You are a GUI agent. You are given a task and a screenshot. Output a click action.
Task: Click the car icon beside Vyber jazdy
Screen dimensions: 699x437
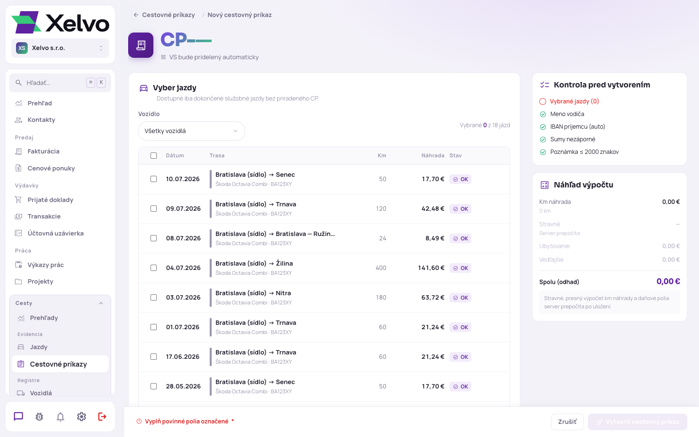144,88
